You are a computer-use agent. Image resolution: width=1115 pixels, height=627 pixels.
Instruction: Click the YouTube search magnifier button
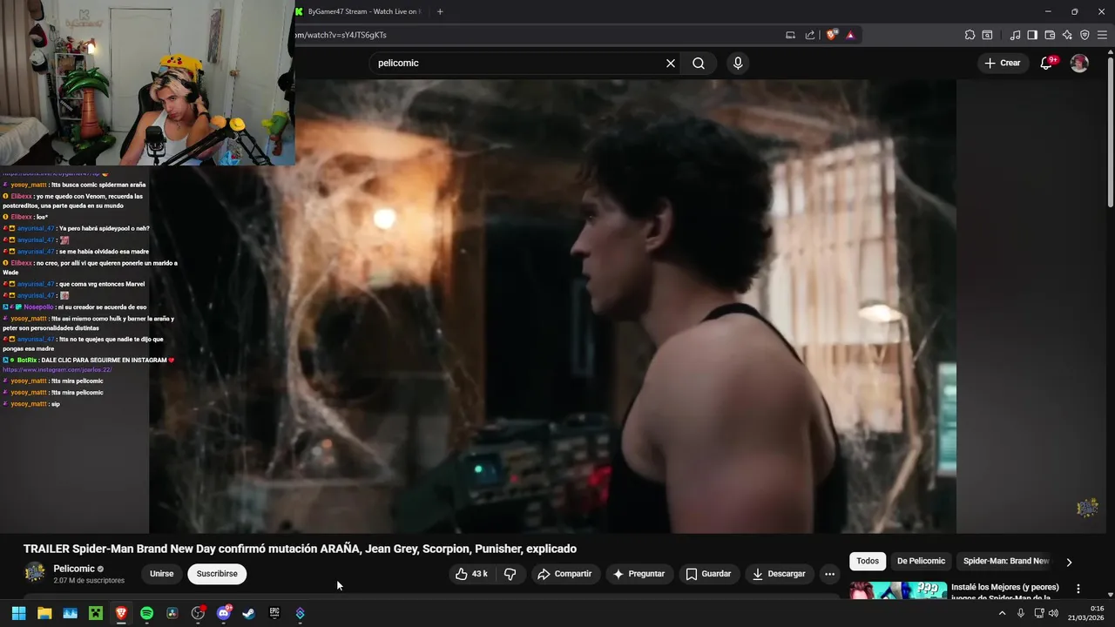(699, 63)
